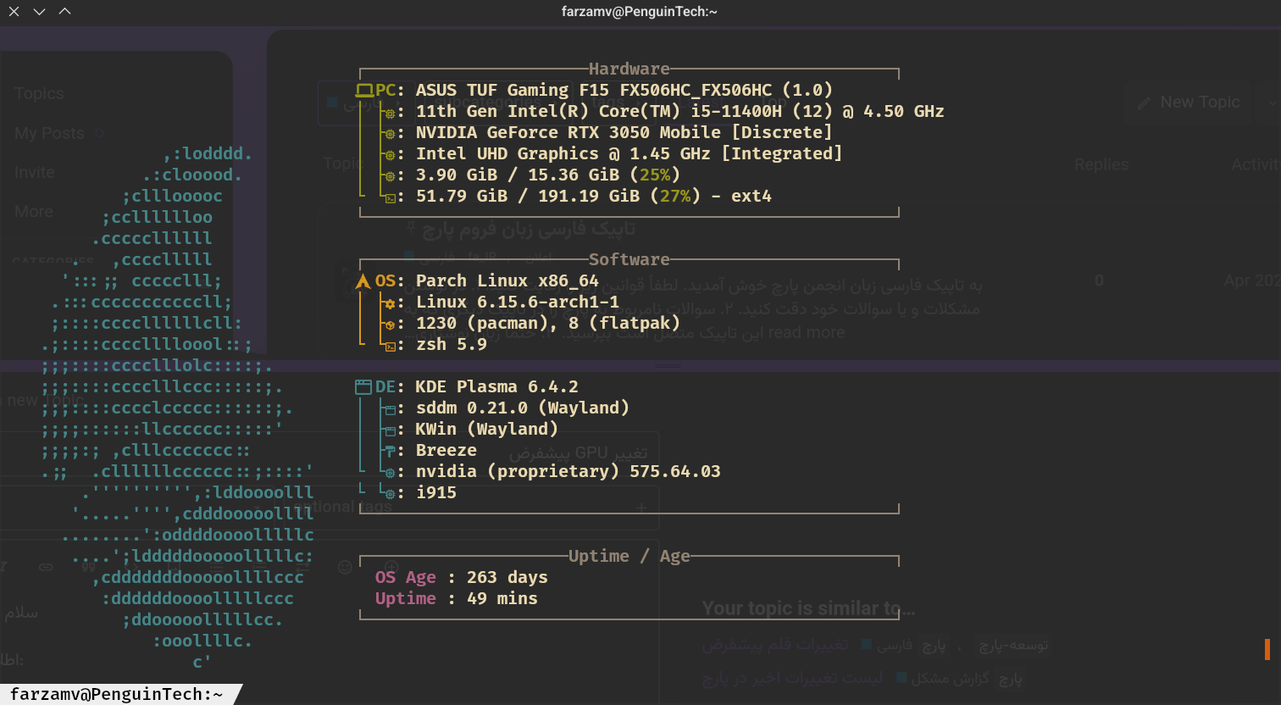Click the text ASUS TUF Gaming F15 FX506HC_FX506HC
Viewport: 1281px width, 705px height.
(594, 91)
